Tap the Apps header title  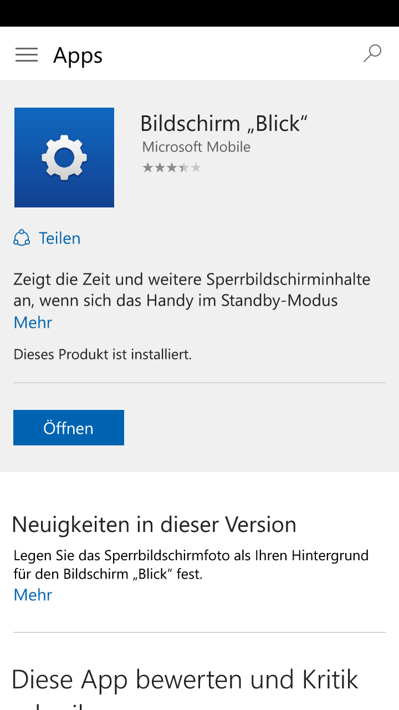coord(78,55)
